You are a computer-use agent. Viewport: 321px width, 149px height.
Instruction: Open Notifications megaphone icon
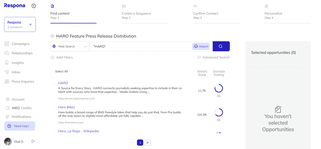click(7, 116)
